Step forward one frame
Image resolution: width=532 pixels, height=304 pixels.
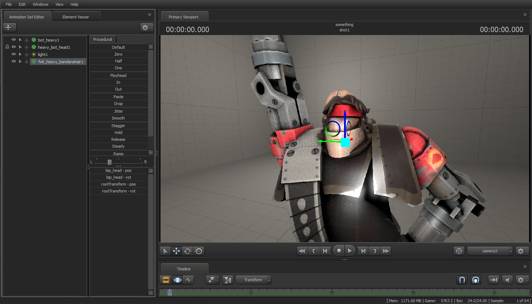[363, 251]
